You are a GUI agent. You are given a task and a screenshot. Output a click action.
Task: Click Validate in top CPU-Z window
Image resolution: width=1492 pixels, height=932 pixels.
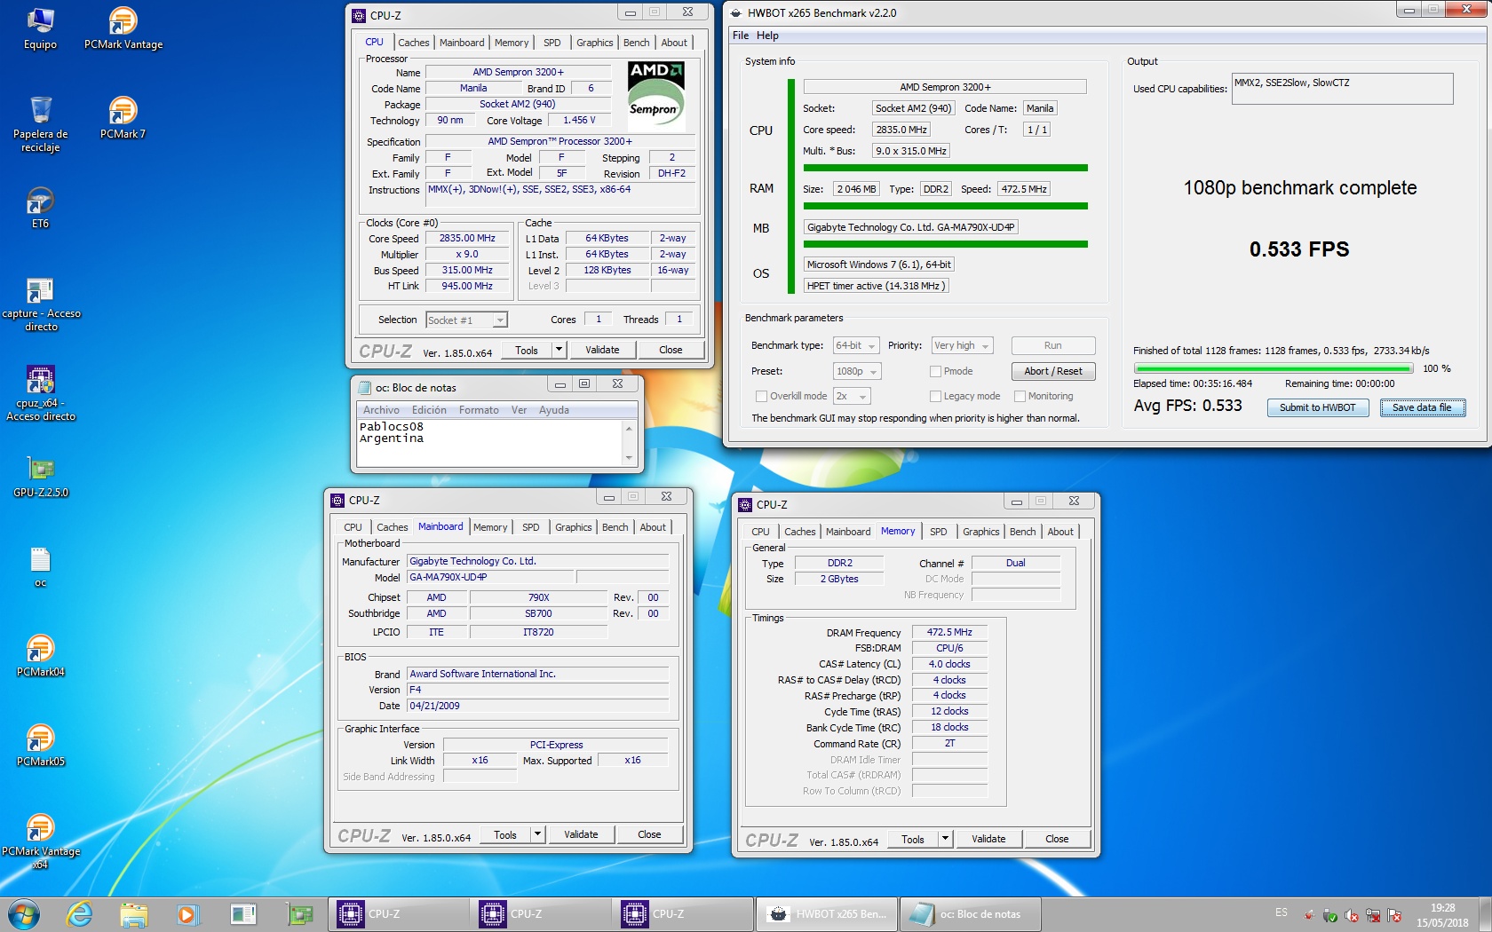pos(602,350)
